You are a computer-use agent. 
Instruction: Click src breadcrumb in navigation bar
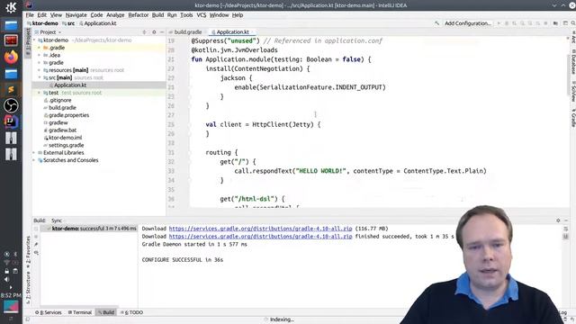[x=68, y=23]
